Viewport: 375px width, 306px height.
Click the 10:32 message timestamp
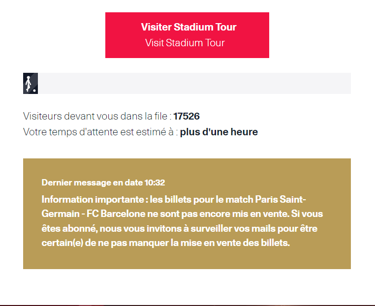(155, 183)
